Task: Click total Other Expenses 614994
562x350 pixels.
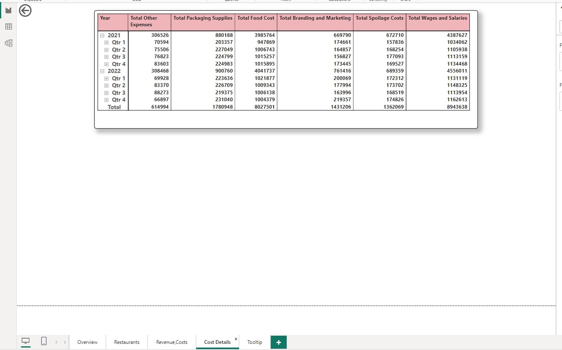Action: [x=160, y=107]
